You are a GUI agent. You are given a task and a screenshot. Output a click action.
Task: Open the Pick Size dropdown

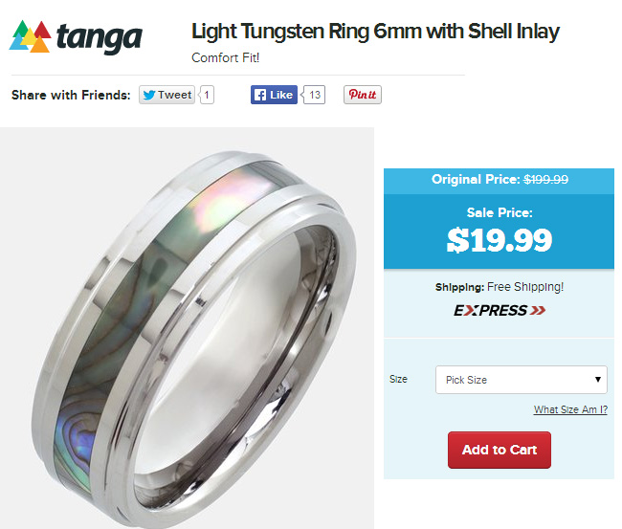click(x=522, y=380)
